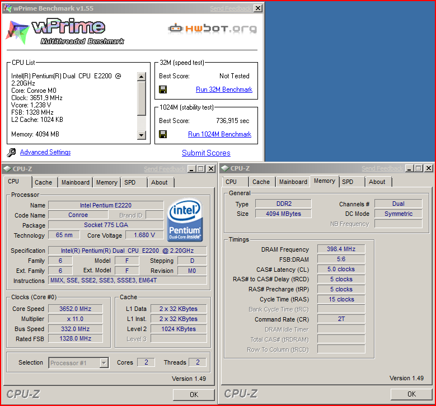This screenshot has width=436, height=406.
Task: Open Mainboard tab in left CPU-Z window
Action: pos(76,182)
